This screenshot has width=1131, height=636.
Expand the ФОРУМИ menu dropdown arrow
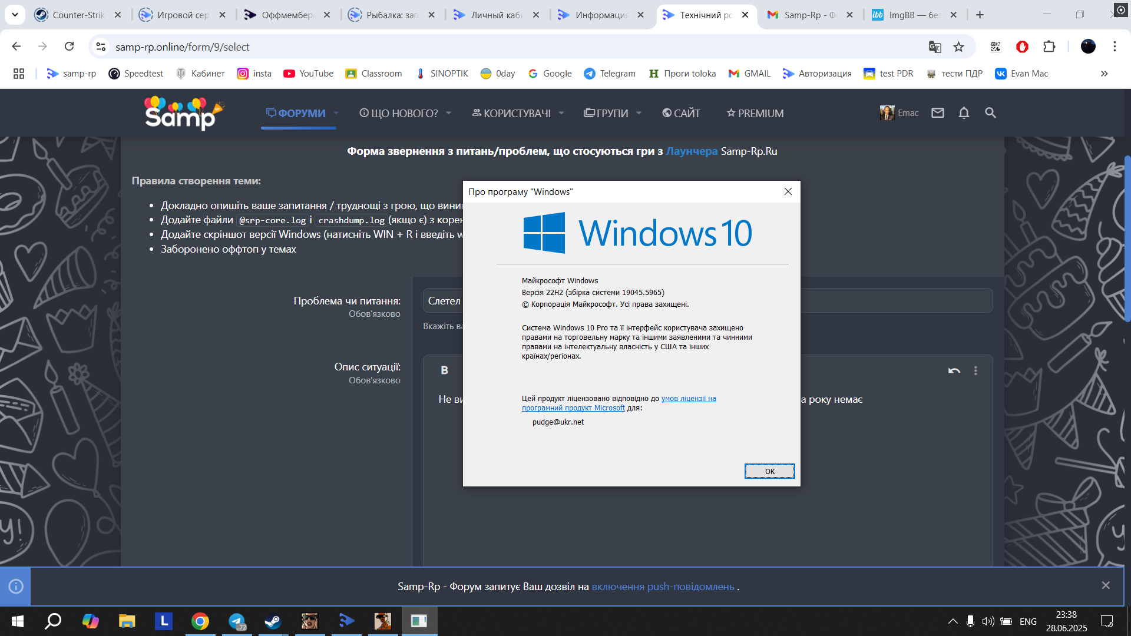click(336, 113)
